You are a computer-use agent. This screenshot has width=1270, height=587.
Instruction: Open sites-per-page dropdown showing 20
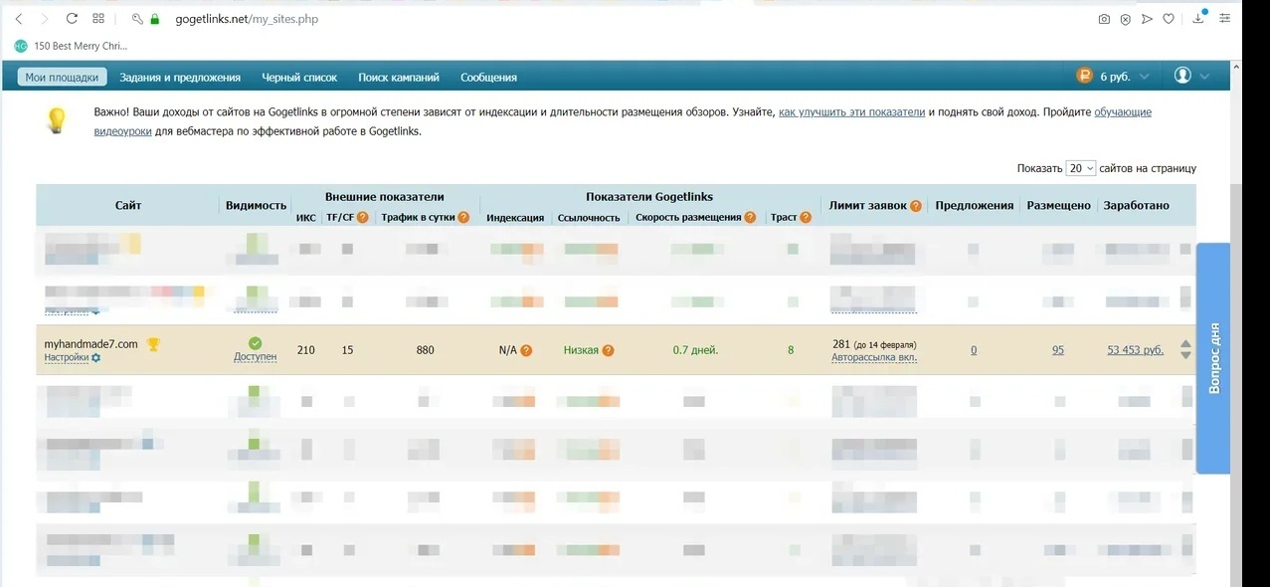[x=1080, y=168]
